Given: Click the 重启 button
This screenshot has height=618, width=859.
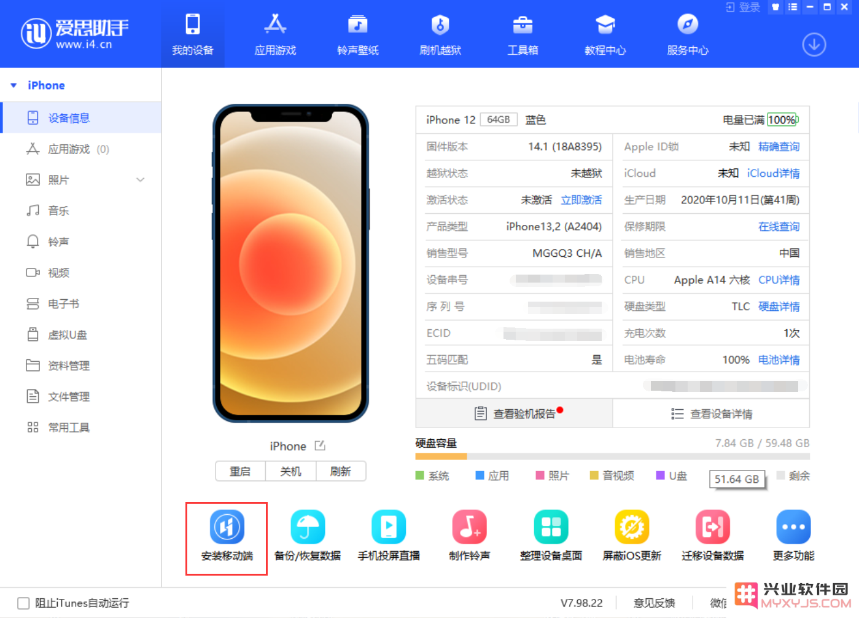Looking at the screenshot, I should 240,471.
